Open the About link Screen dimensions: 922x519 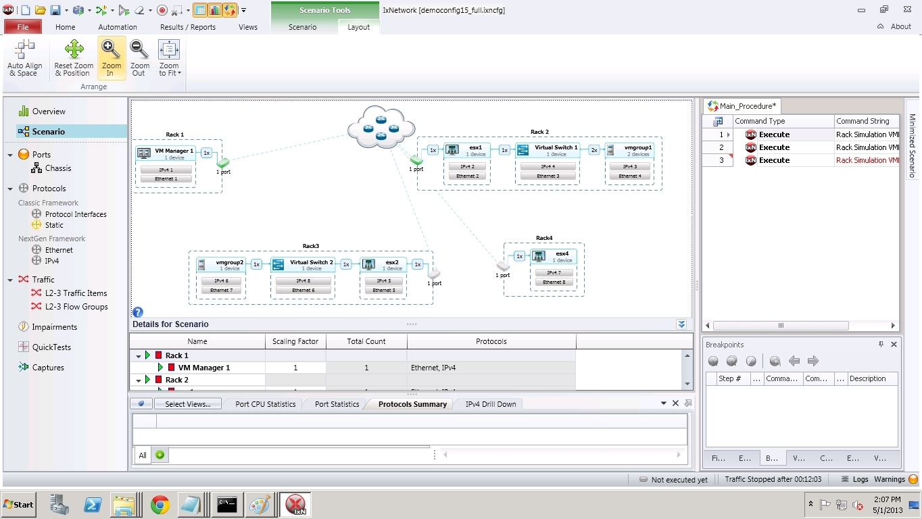coord(900,26)
